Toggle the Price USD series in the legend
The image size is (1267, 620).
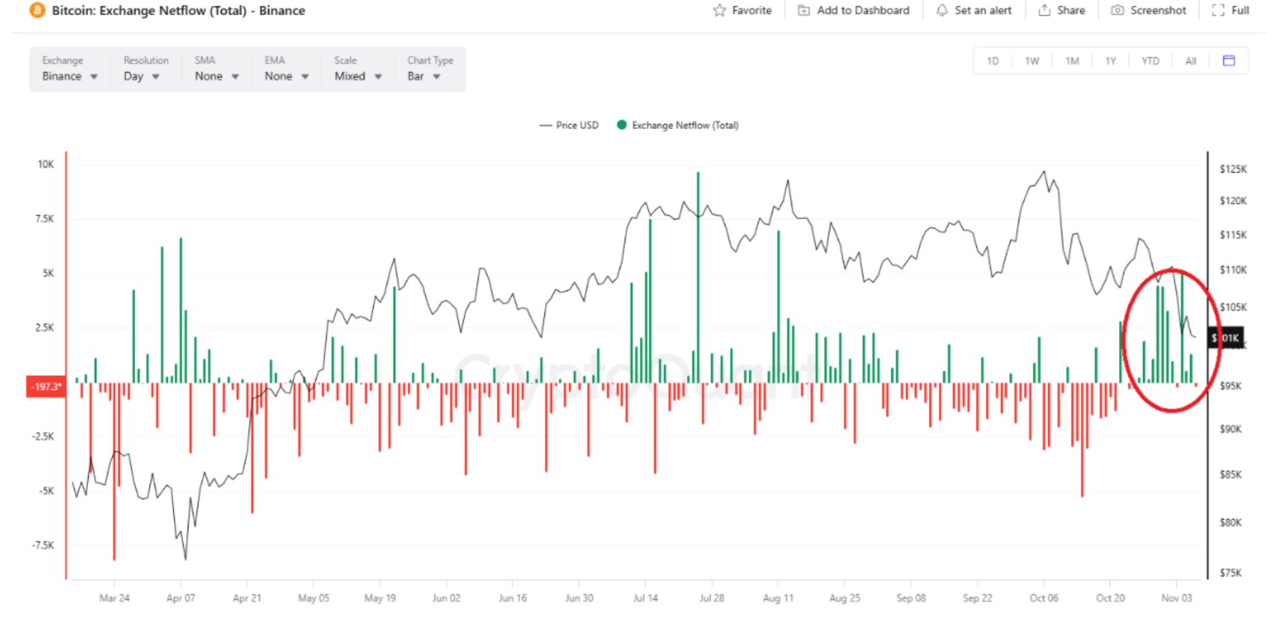click(569, 126)
